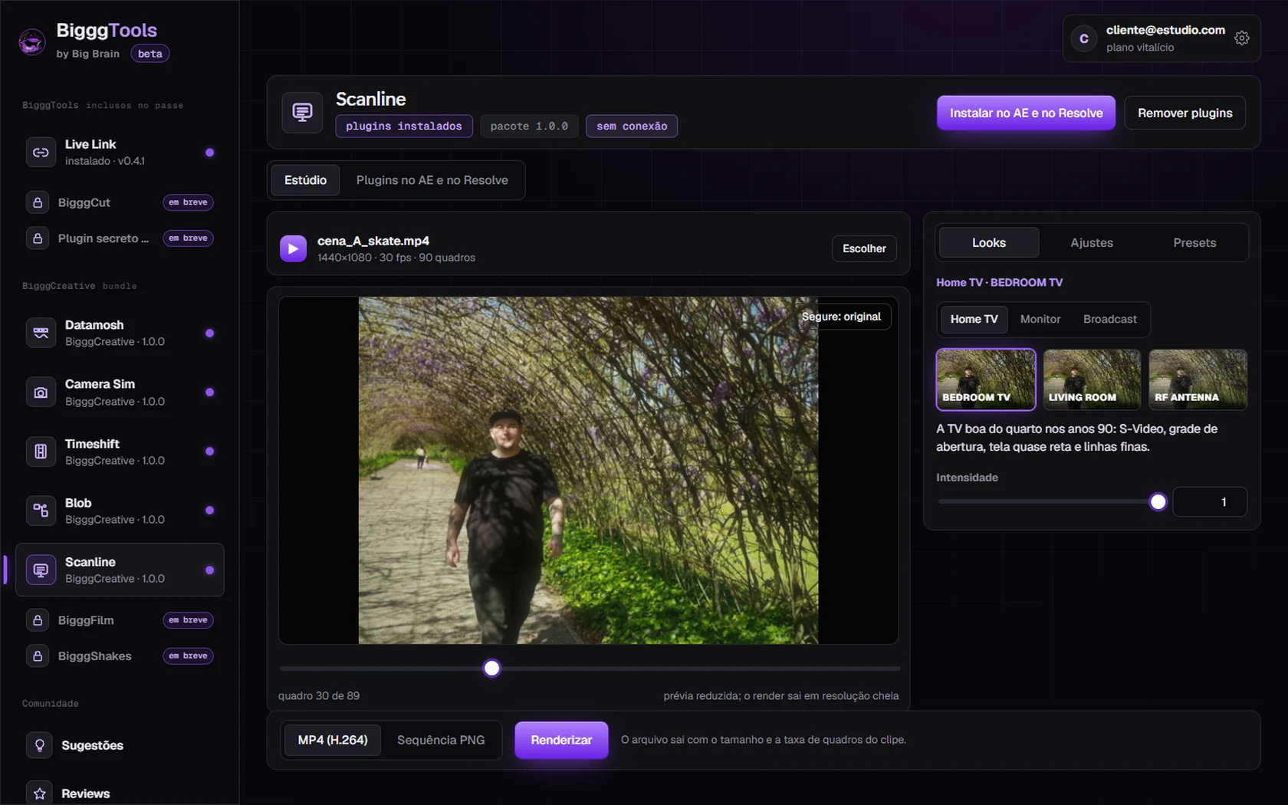This screenshot has width=1288, height=805.
Task: Select the LIVING ROOM look thumbnail
Action: [x=1092, y=379]
